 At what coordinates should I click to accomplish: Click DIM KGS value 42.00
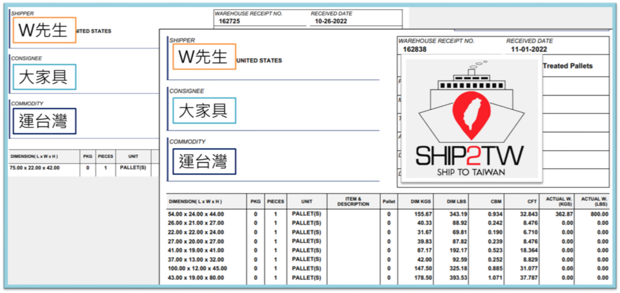click(x=424, y=259)
